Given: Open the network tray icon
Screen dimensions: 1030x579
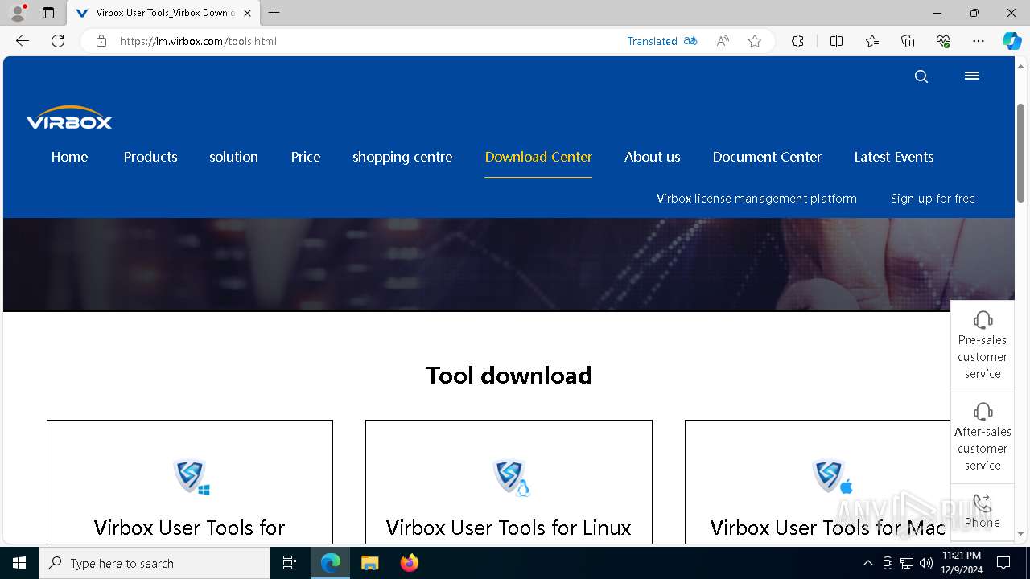Looking at the screenshot, I should [907, 563].
